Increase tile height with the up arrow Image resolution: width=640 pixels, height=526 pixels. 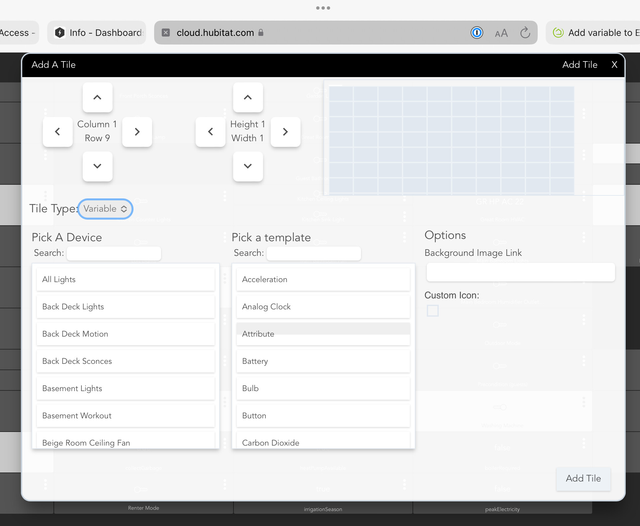pos(248,97)
